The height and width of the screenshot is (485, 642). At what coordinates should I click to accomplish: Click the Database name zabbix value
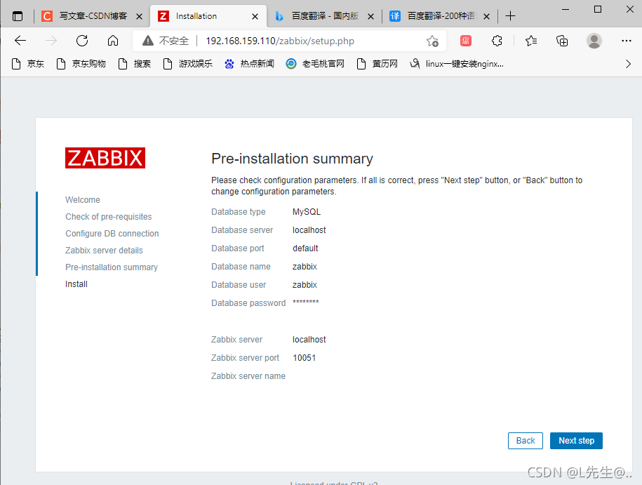point(305,267)
